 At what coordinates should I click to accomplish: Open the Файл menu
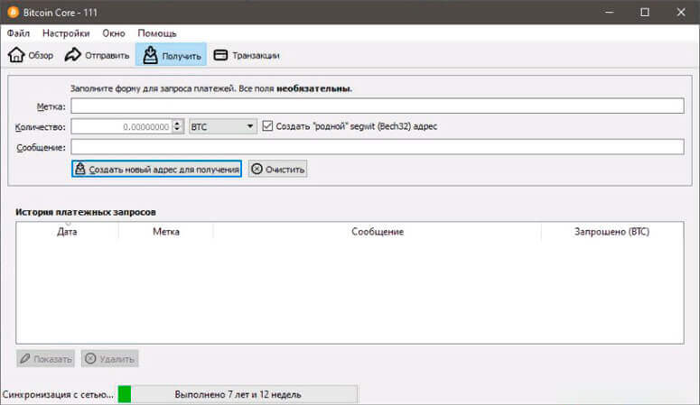pos(19,33)
